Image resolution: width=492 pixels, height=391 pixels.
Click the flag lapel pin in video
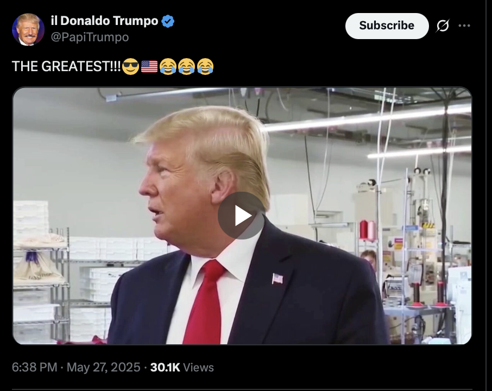[277, 279]
